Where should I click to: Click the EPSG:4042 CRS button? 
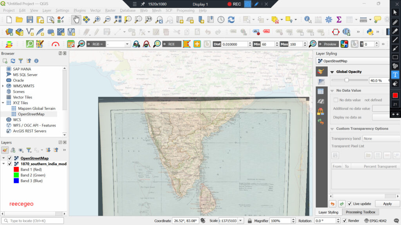(375, 221)
